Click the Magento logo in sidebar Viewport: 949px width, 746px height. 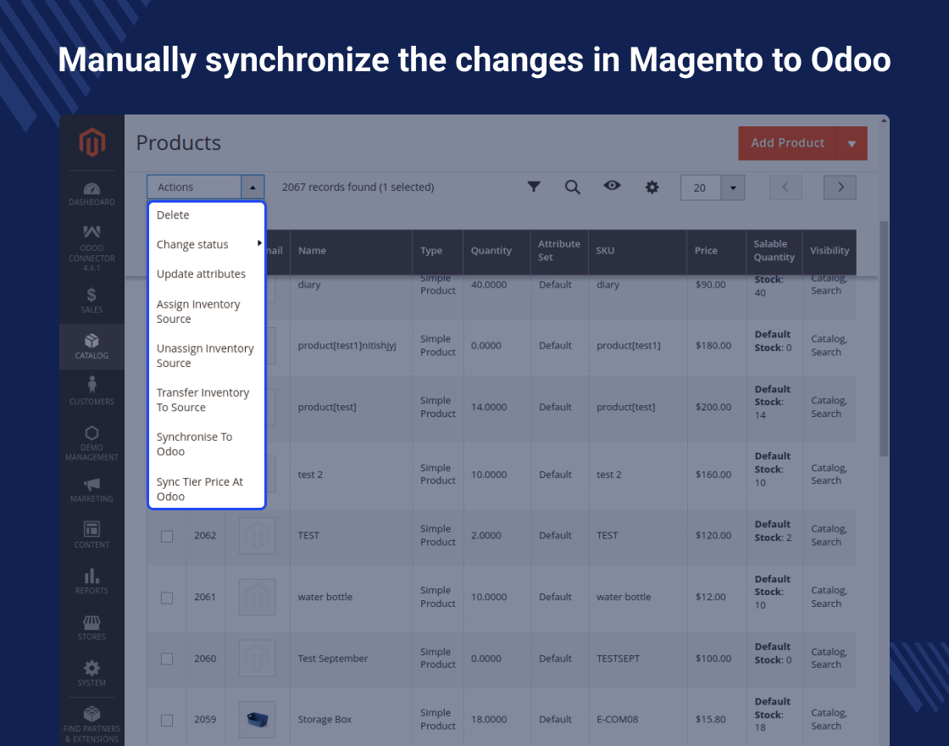92,142
